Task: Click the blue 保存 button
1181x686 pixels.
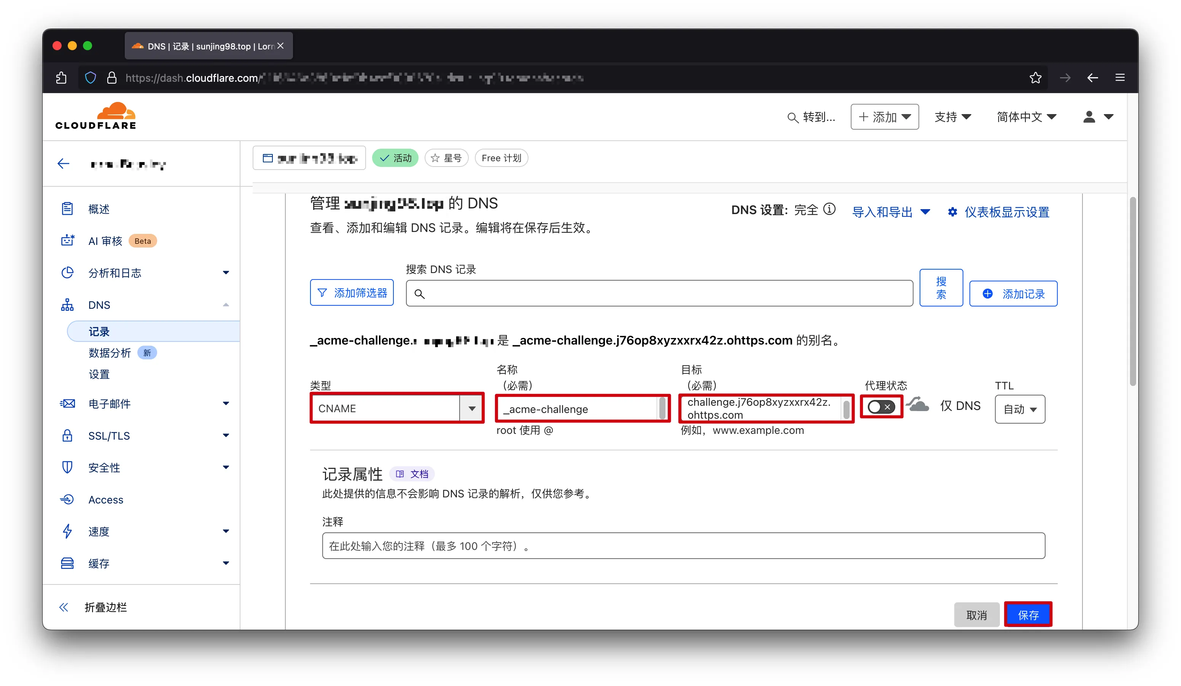Action: point(1028,615)
